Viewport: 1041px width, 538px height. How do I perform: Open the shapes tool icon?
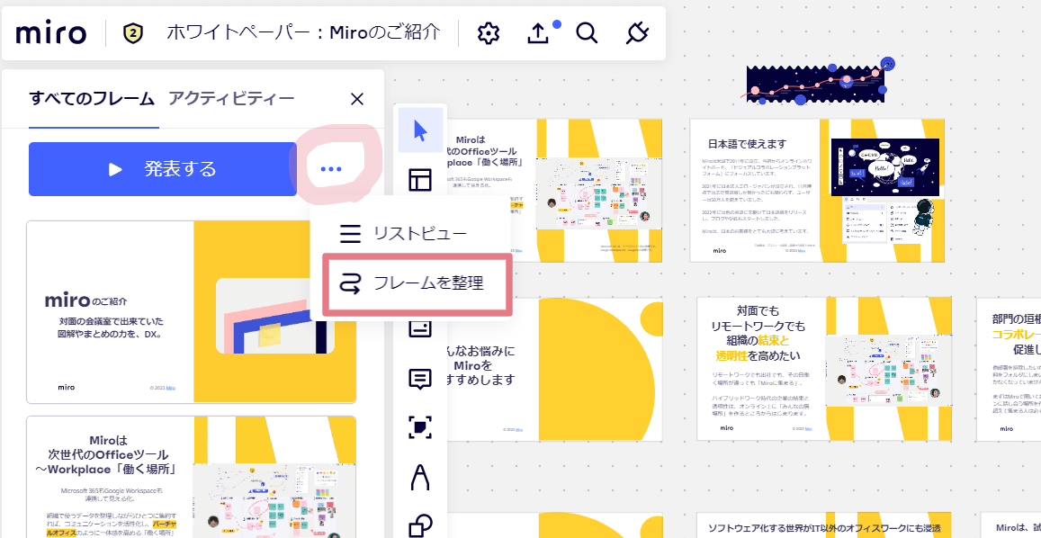420,525
